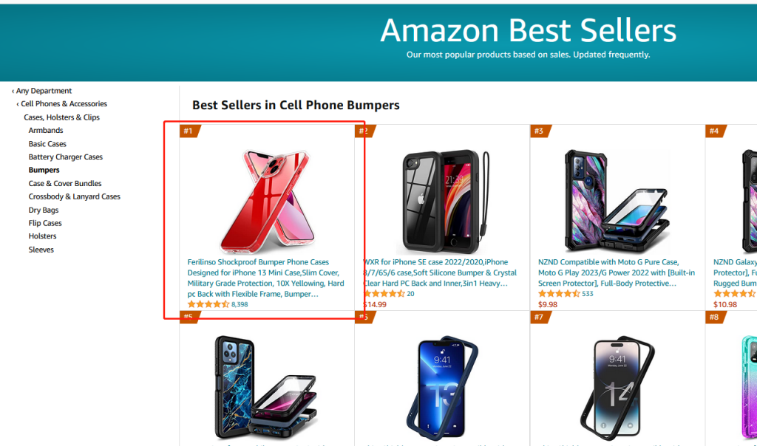Open Crossbody & Lanyard Cases category
Screen dimensions: 757x446
tap(75, 196)
